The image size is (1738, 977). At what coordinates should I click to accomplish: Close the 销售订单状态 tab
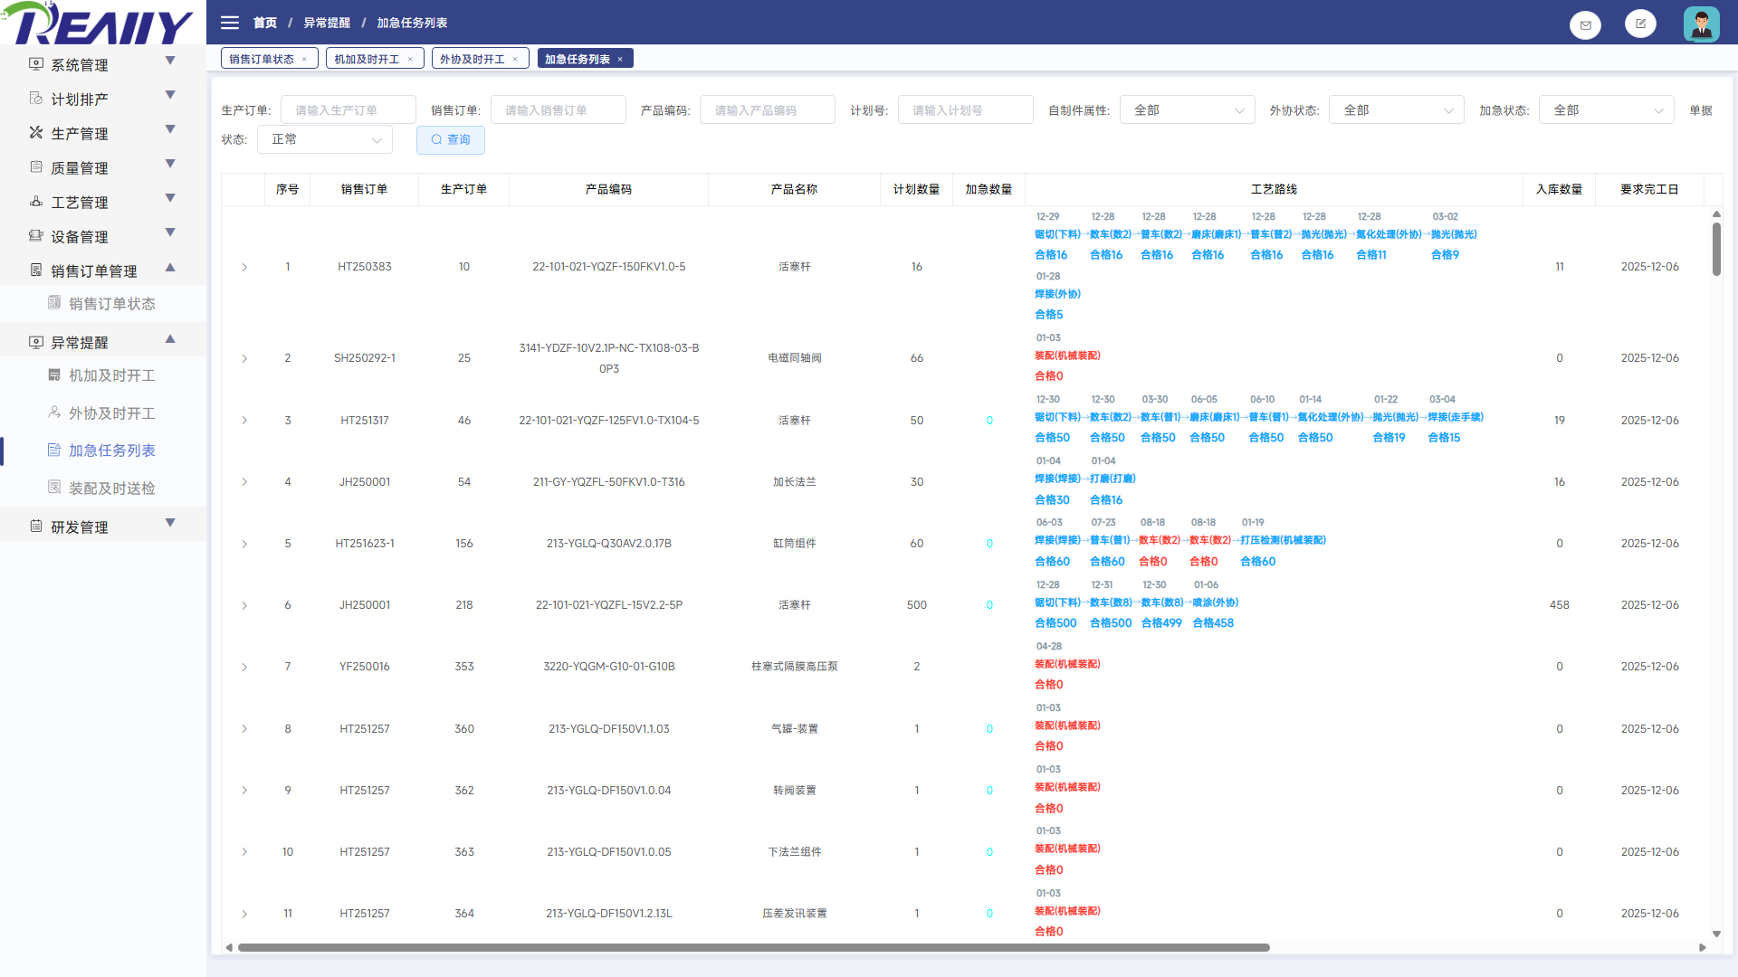point(304,60)
